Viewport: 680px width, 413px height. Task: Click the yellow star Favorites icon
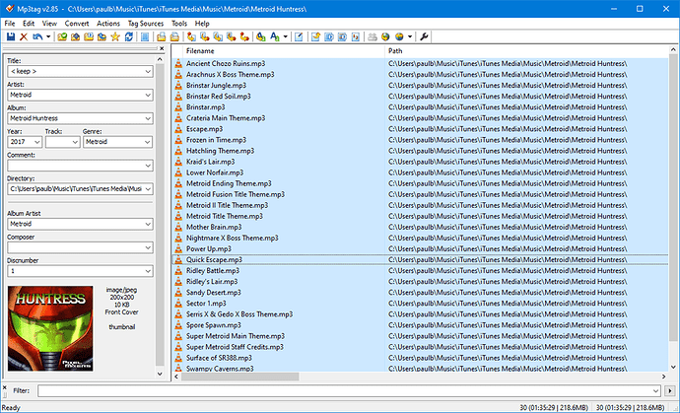tap(115, 36)
